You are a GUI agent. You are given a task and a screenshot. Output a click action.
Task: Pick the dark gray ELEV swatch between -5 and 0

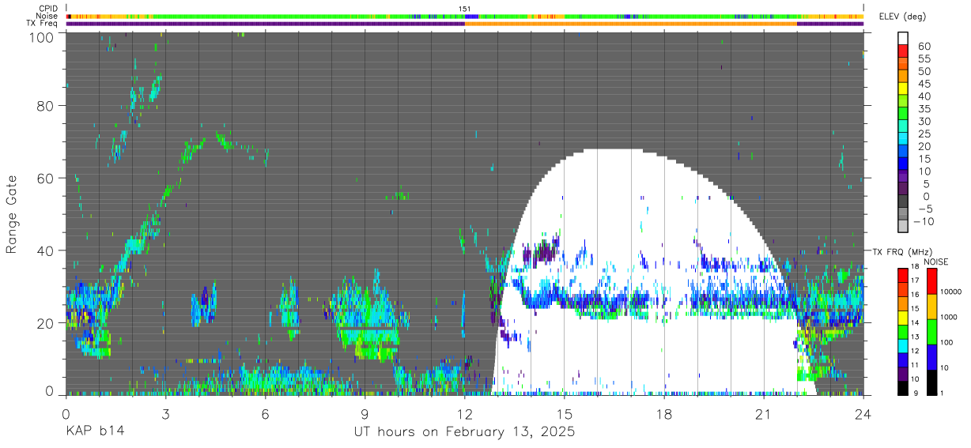[x=903, y=202]
